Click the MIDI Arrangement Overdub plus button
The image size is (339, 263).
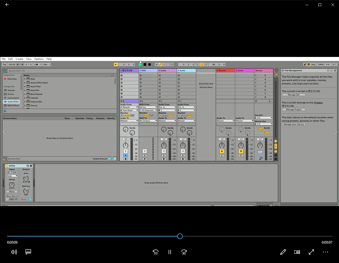pyautogui.click(x=157, y=65)
